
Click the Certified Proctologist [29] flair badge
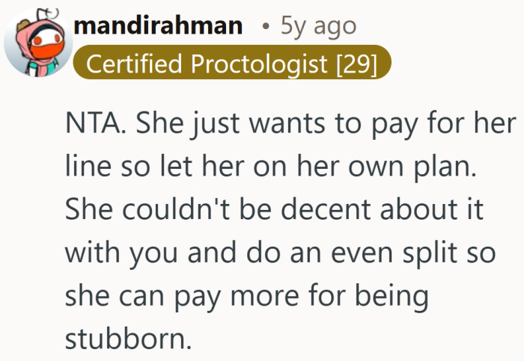click(x=232, y=64)
